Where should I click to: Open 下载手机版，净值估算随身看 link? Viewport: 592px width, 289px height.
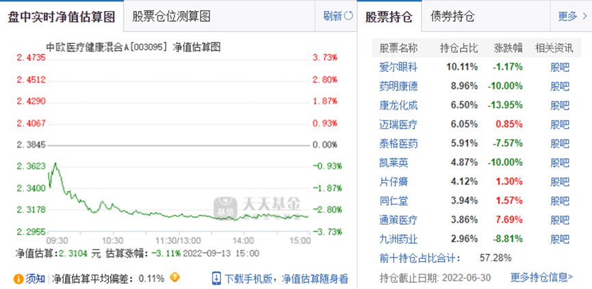[286, 279]
